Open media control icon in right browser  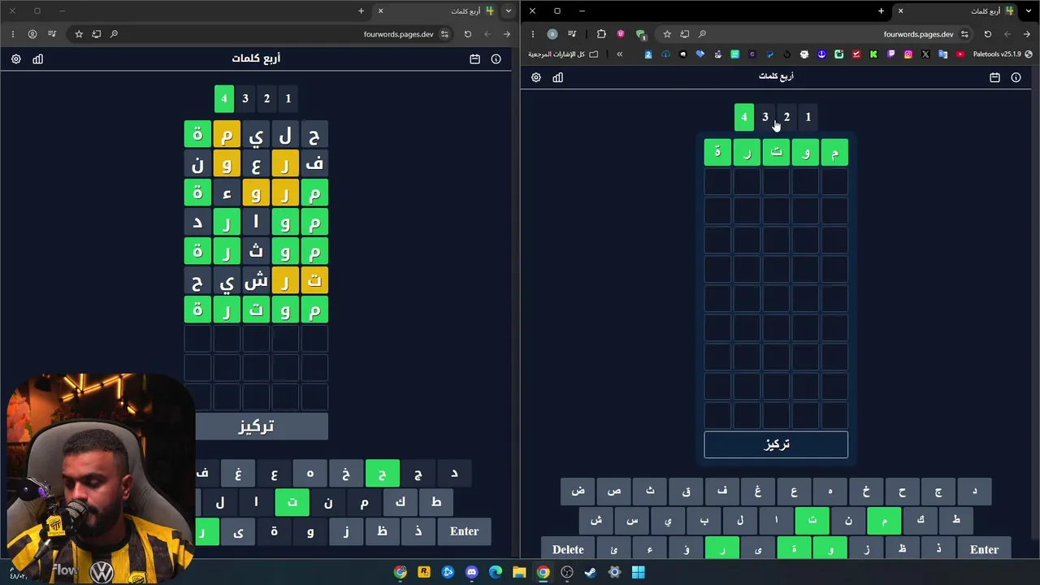pyautogui.click(x=572, y=34)
